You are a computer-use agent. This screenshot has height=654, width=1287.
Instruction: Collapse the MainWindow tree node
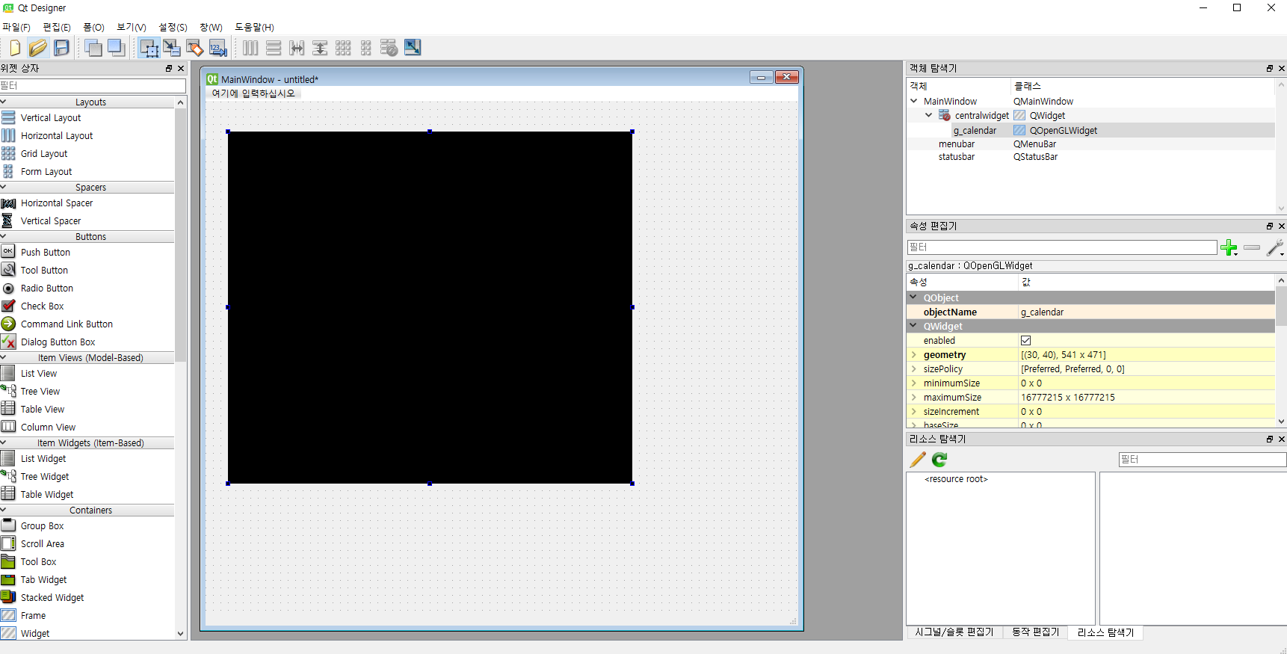[914, 101]
